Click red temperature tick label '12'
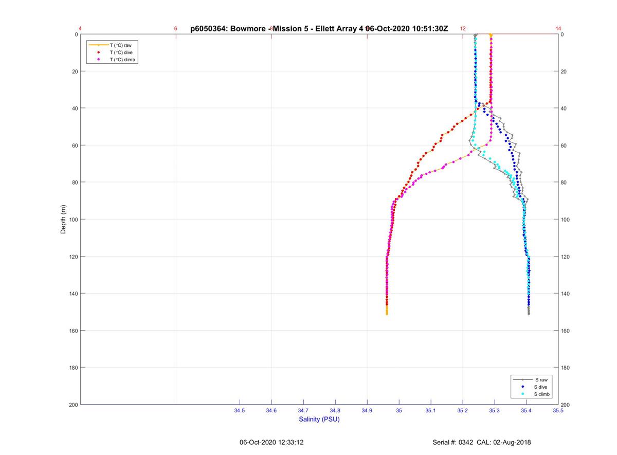This screenshot has height=455, width=617. coord(463,29)
